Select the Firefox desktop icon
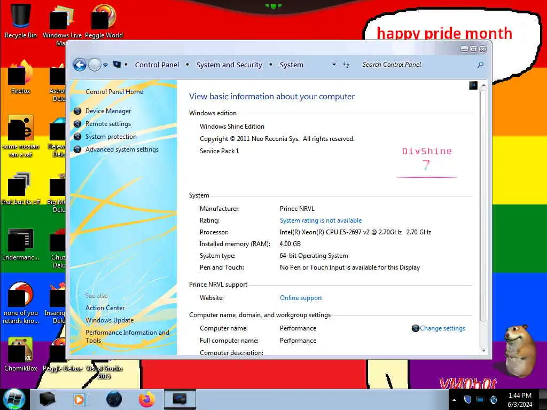 [x=21, y=77]
